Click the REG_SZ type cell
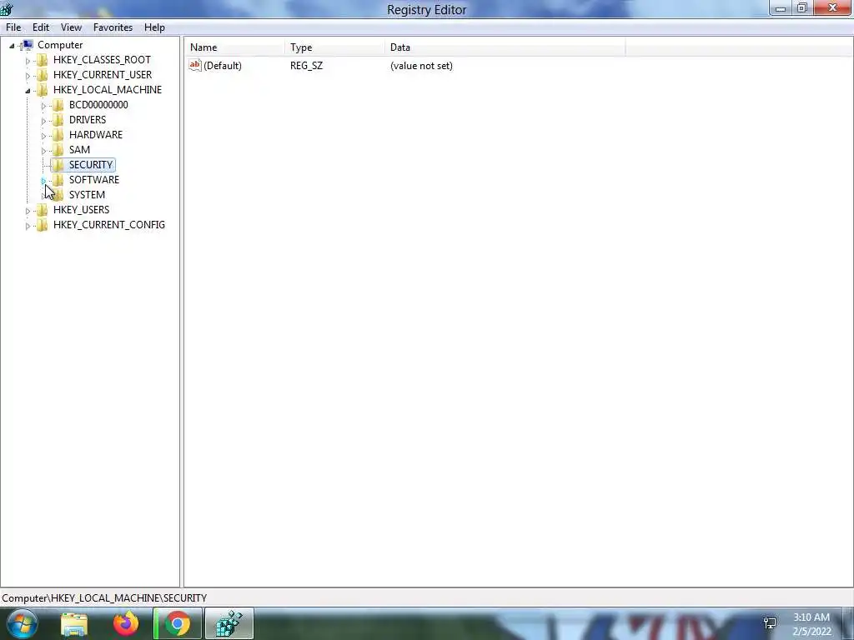This screenshot has height=640, width=854. tap(306, 66)
